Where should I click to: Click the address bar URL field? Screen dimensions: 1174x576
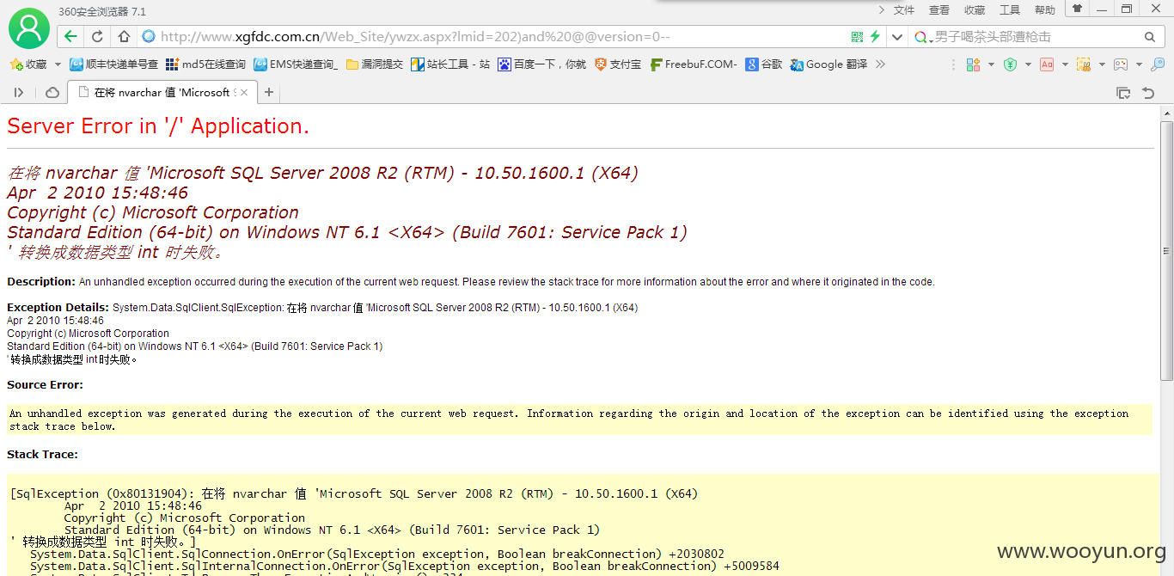(x=498, y=36)
